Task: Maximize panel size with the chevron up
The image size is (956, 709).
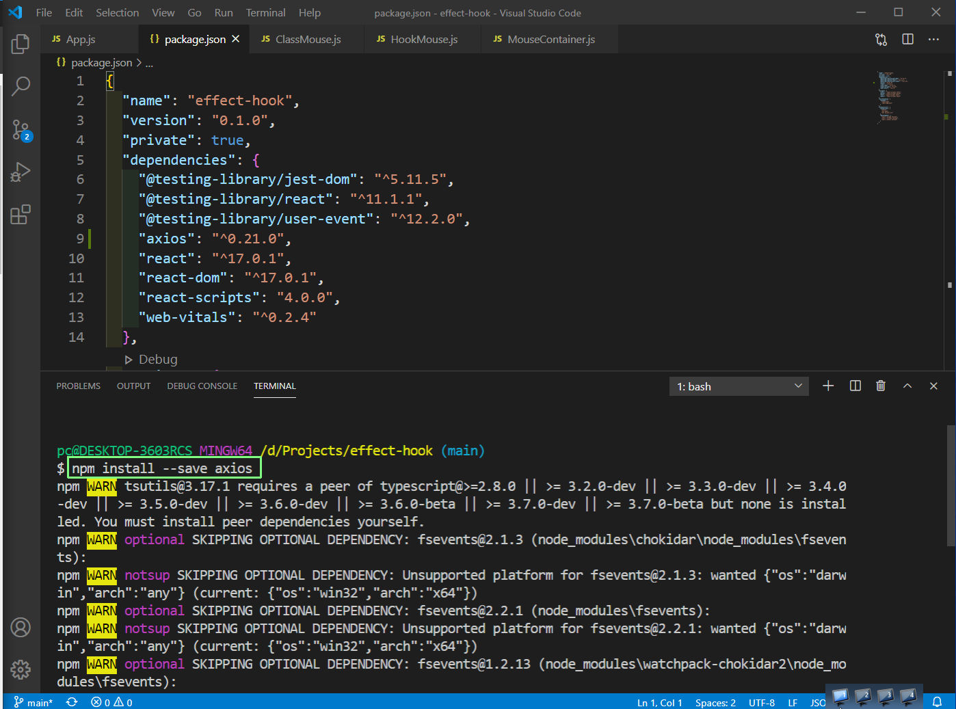Action: coord(907,386)
